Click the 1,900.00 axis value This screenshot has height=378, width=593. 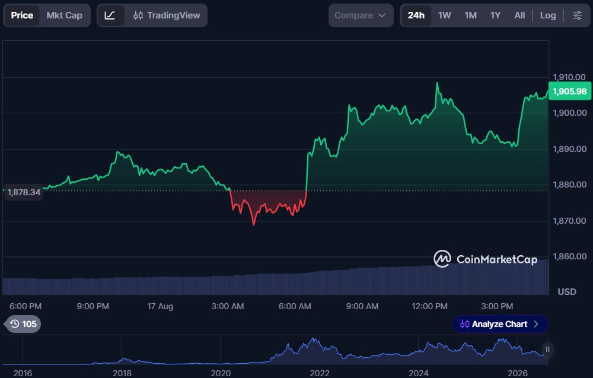[569, 113]
